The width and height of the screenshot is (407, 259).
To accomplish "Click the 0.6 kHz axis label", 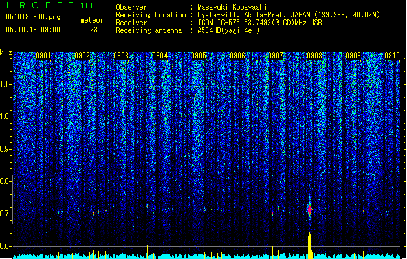I will [6, 246].
